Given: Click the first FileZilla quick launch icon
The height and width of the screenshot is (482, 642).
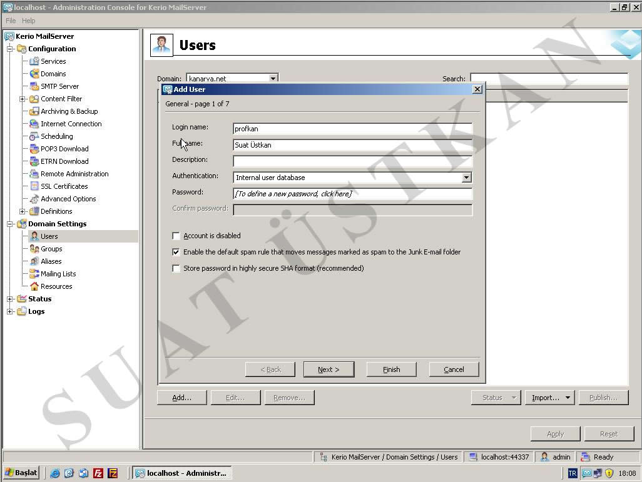Looking at the screenshot, I should (x=98, y=473).
